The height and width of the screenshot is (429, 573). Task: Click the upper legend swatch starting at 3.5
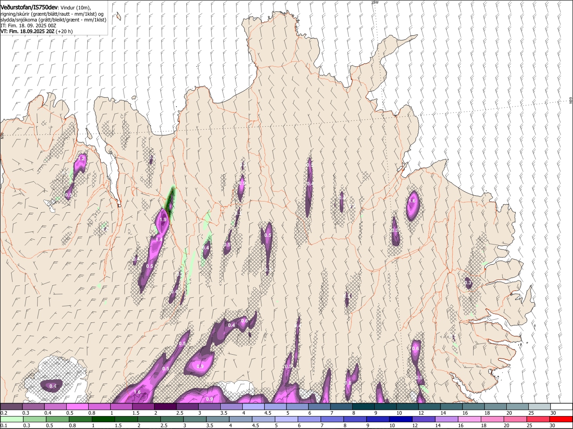[231, 407]
